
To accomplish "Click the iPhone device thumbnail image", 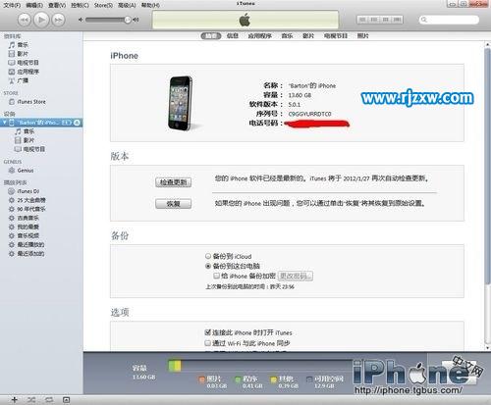I will [x=181, y=103].
